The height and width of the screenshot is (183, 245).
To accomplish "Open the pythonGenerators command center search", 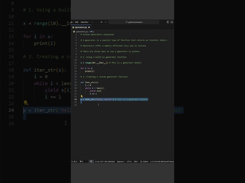I will tap(134, 22).
